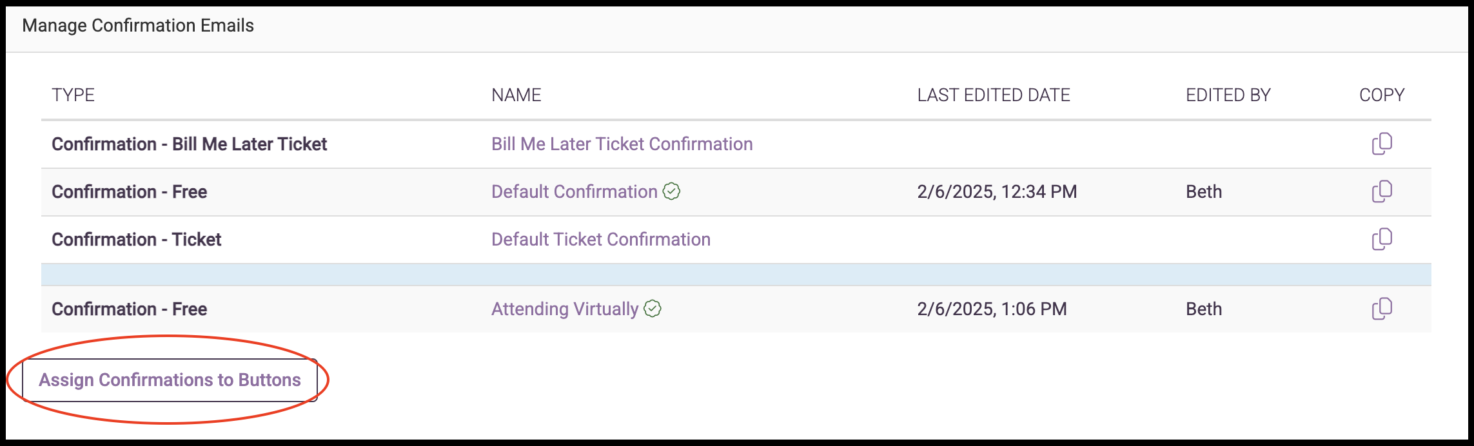
Task: Click the Assign Confirmations to Buttons button
Action: point(170,380)
